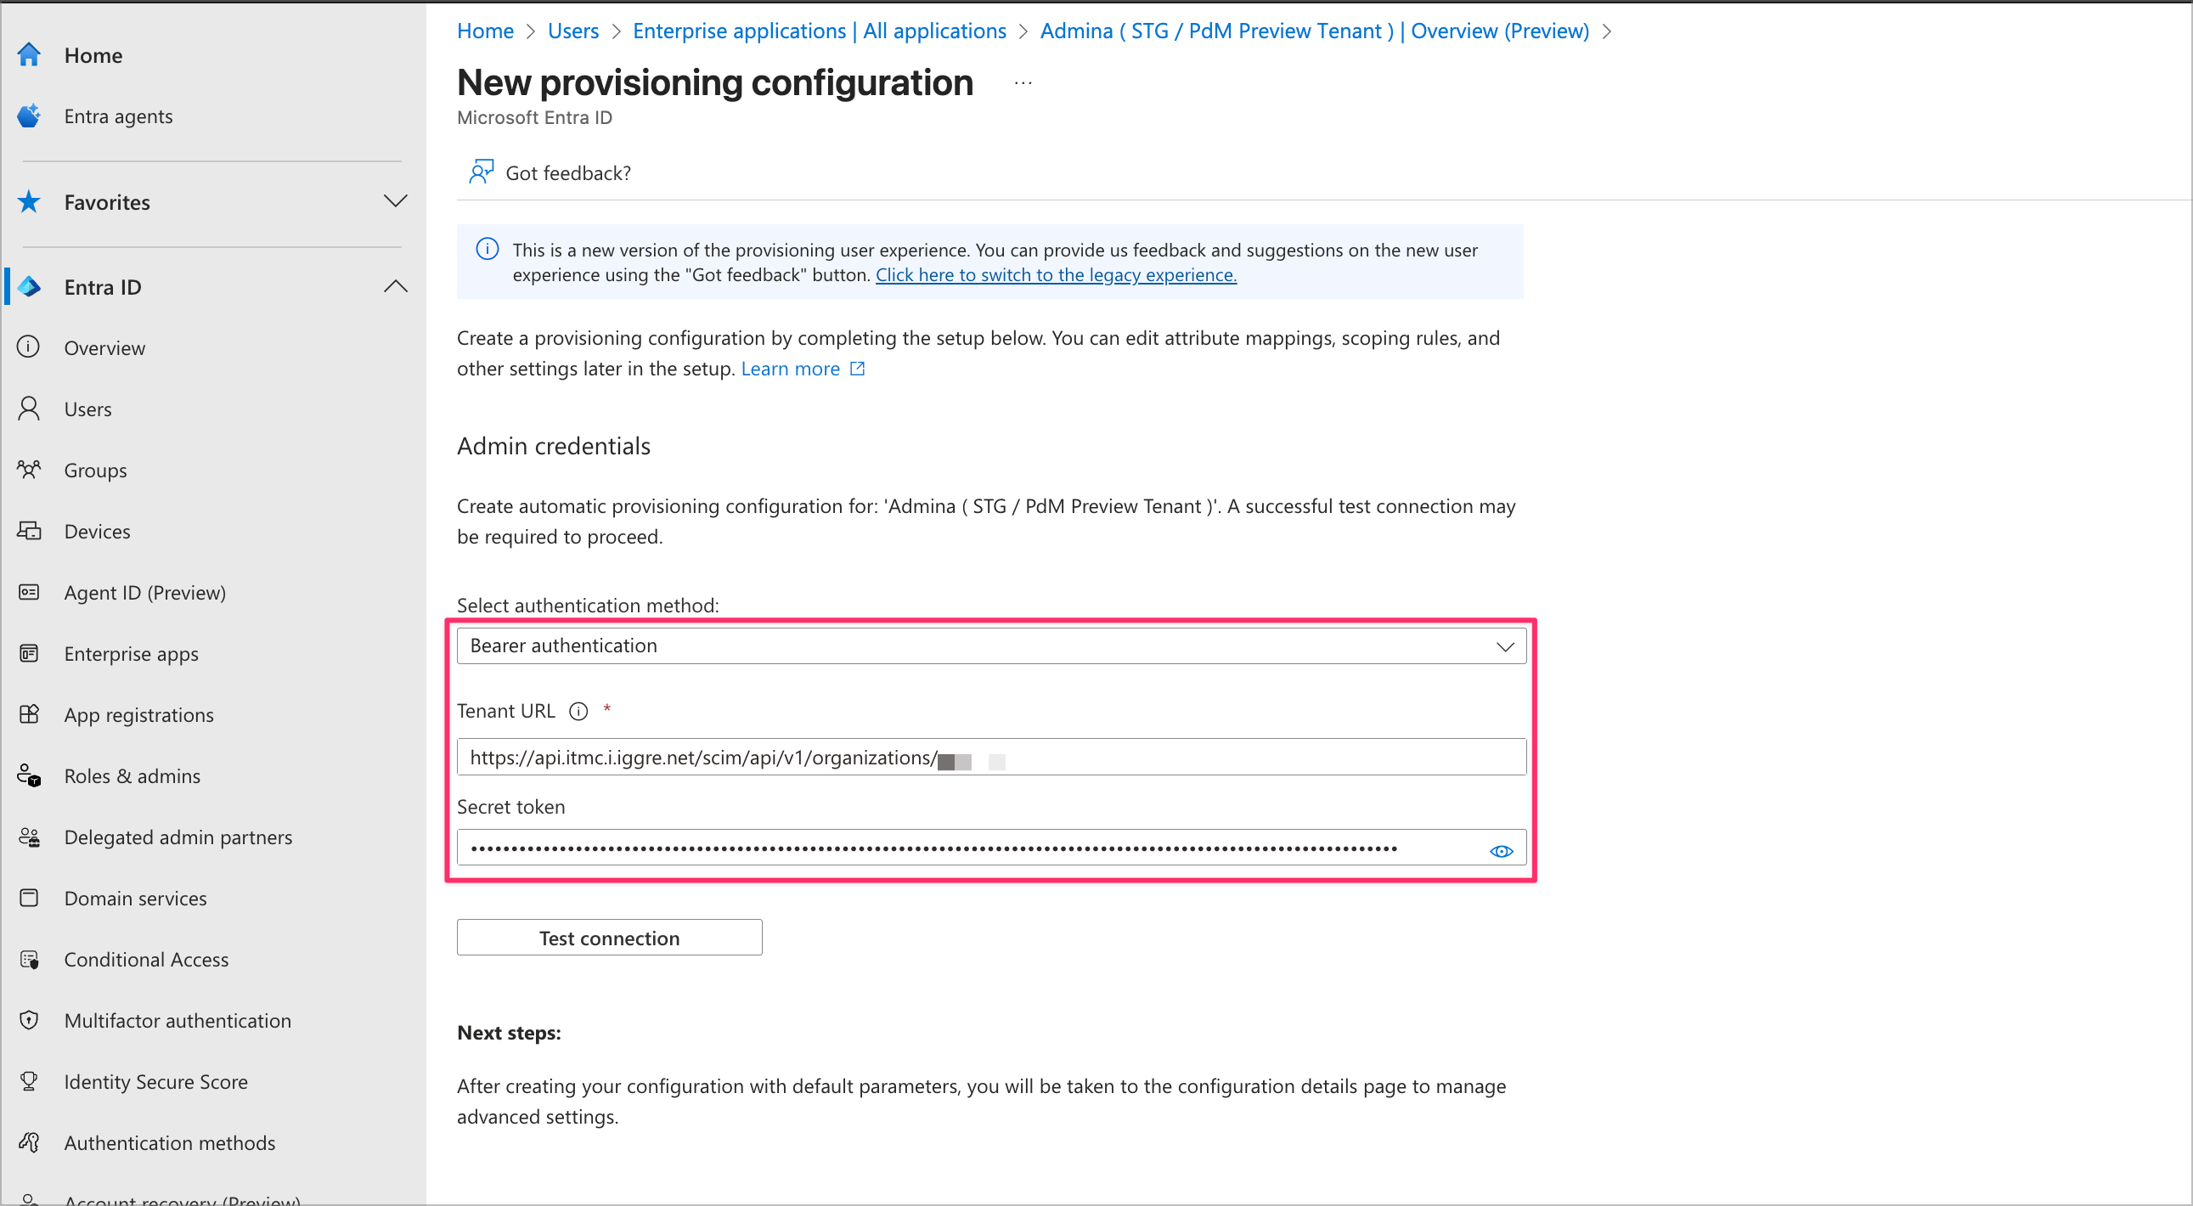Click the Roles & admins icon

point(29,776)
